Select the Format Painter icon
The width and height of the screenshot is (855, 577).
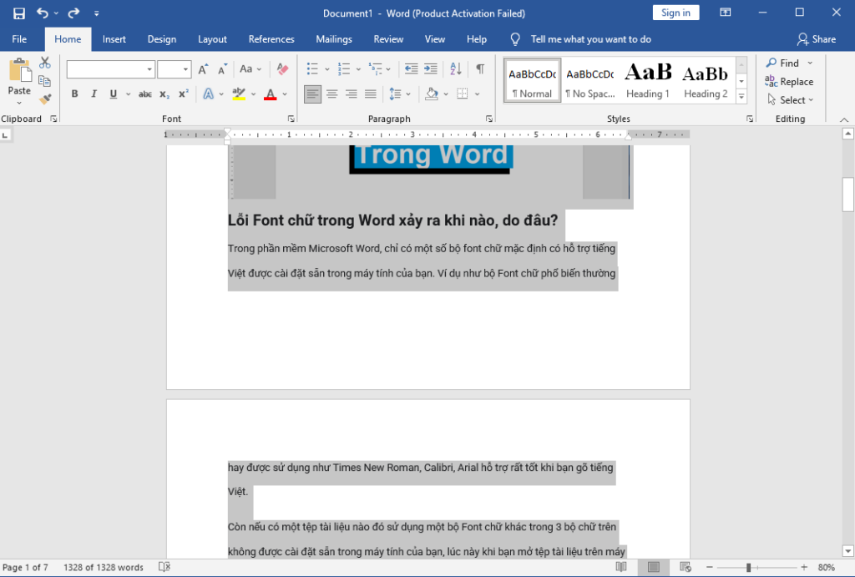click(45, 99)
